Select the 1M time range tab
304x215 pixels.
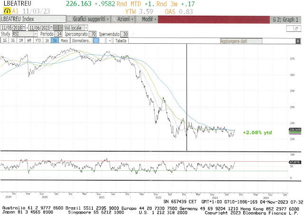tap(21, 40)
